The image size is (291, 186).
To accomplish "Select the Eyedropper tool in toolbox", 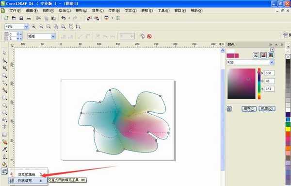I will (4, 149).
